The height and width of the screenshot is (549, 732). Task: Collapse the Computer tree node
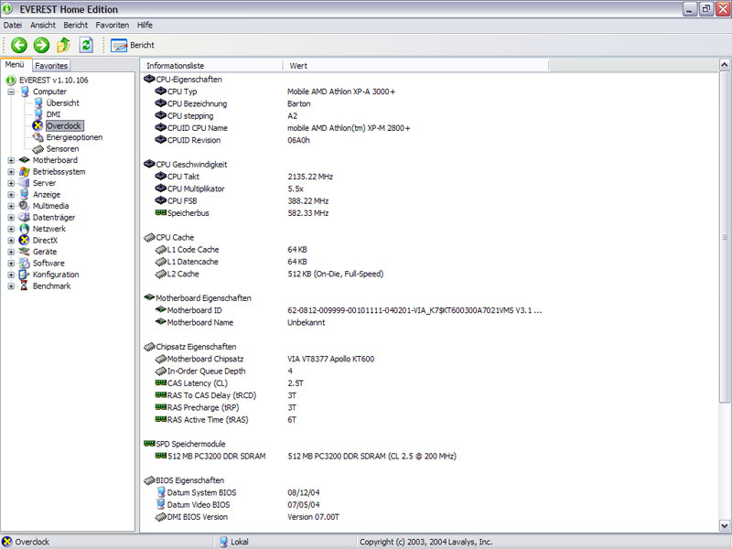point(11,92)
